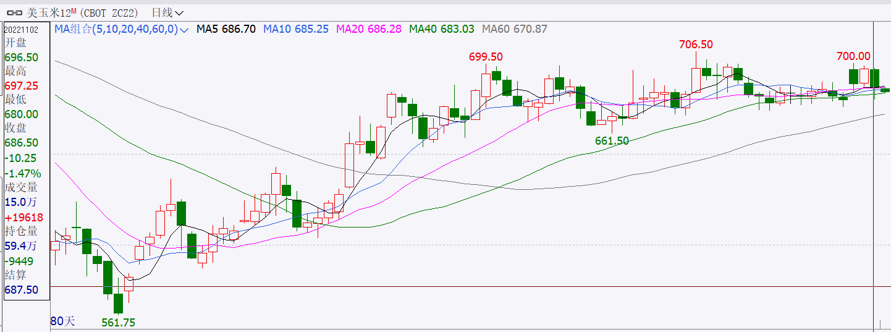Click the 661.50 low price marker
The image size is (891, 332).
point(612,141)
